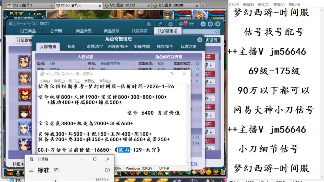
Task: Open 帮助(H) menu in right Notepad window
Action: click(294, 5)
